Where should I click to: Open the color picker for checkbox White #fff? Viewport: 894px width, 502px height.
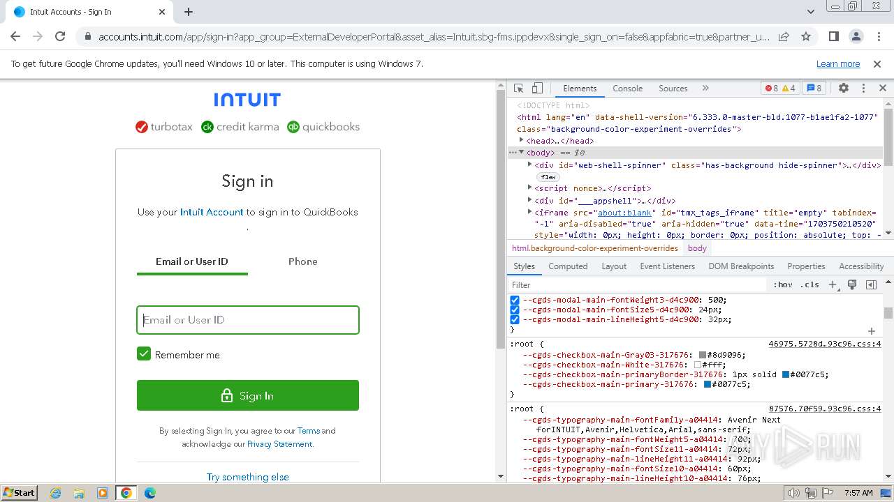point(698,365)
